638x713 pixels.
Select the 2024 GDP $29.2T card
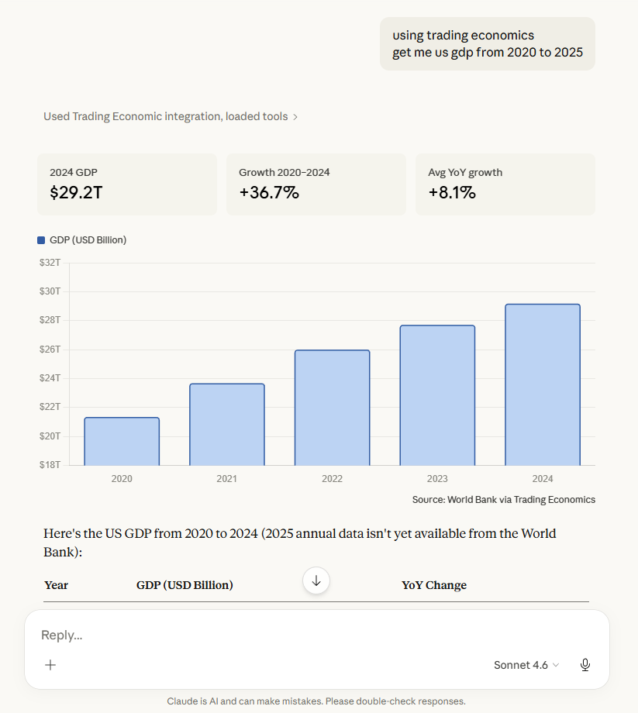127,184
